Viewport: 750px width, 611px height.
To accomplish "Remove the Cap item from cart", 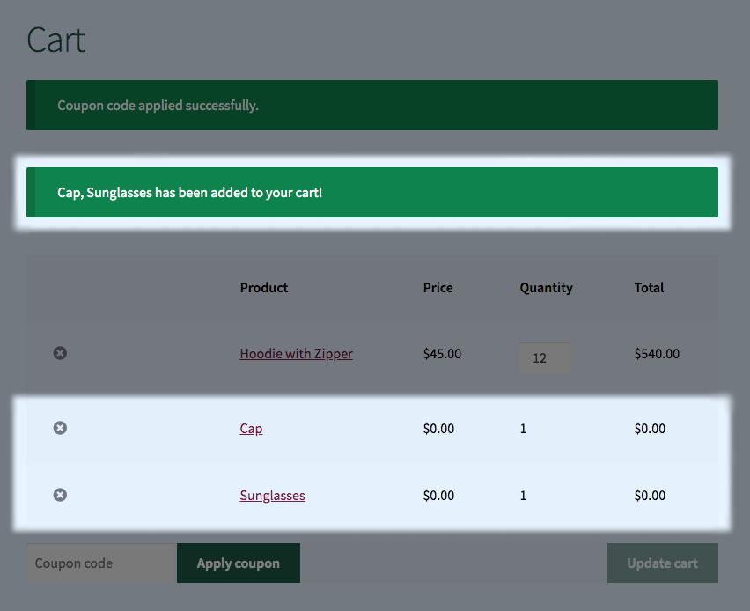I will [x=60, y=428].
